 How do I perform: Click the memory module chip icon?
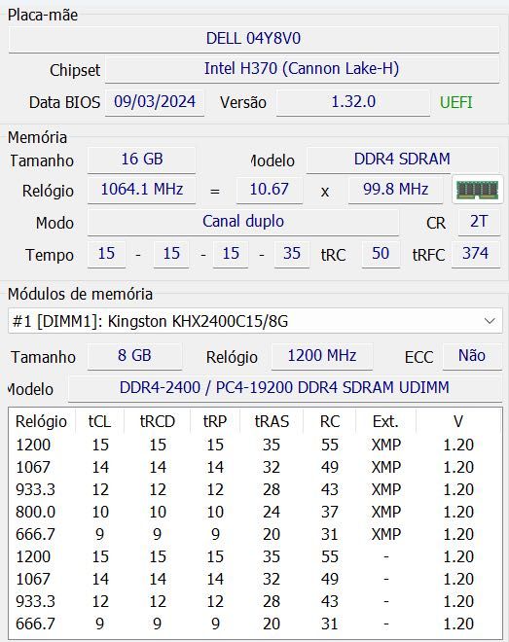pos(478,189)
